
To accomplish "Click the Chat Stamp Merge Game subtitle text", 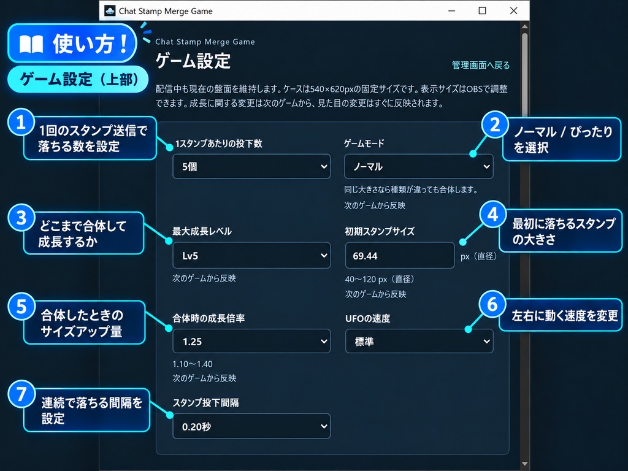I will [205, 42].
